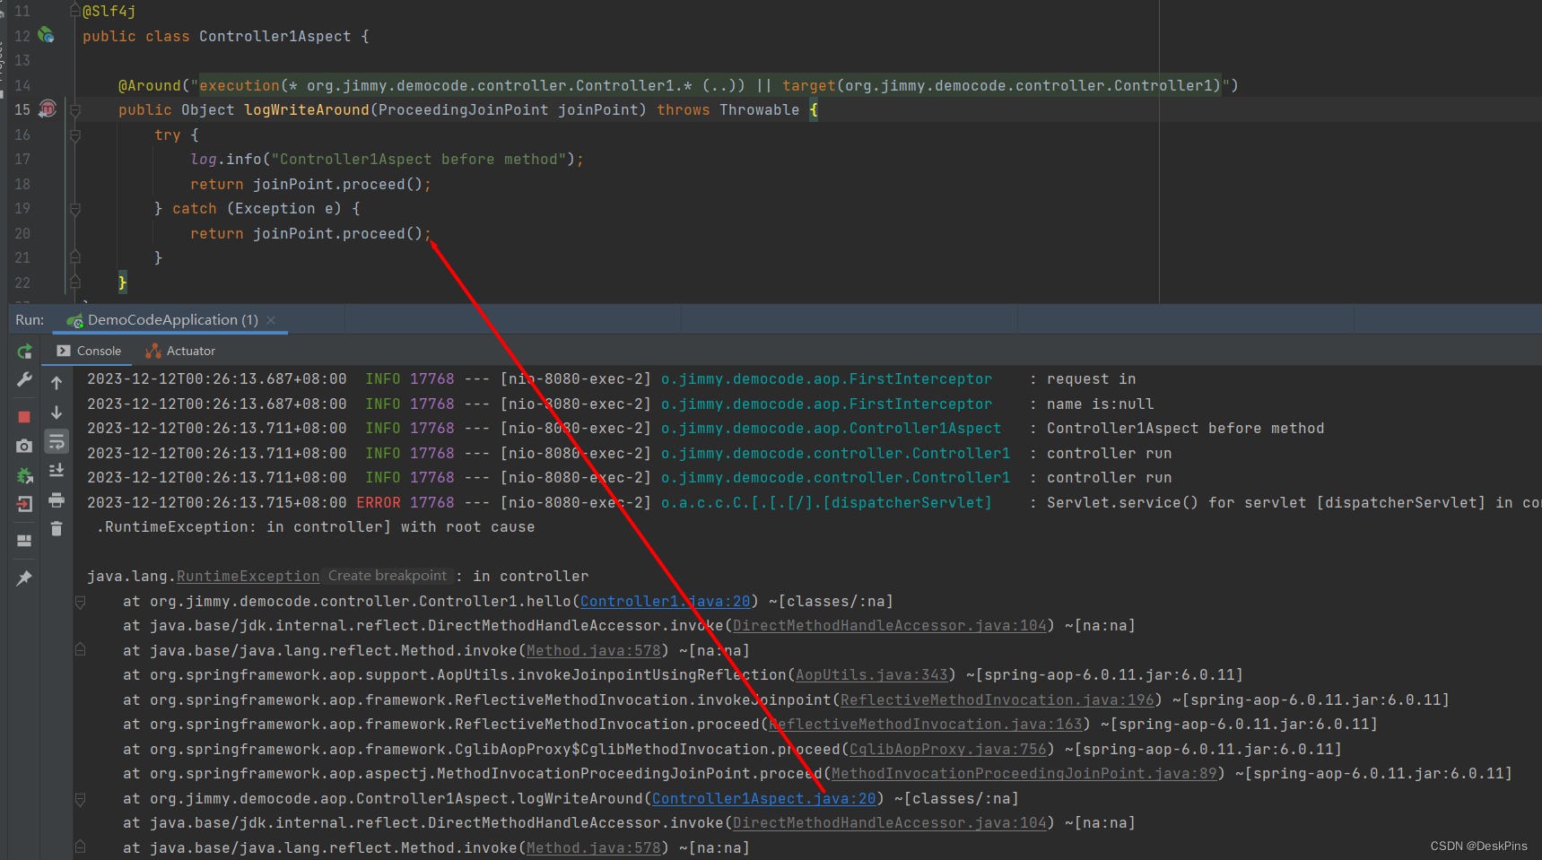This screenshot has width=1542, height=860.
Task: Toggle soft-wrap in the console
Action: coord(57,441)
